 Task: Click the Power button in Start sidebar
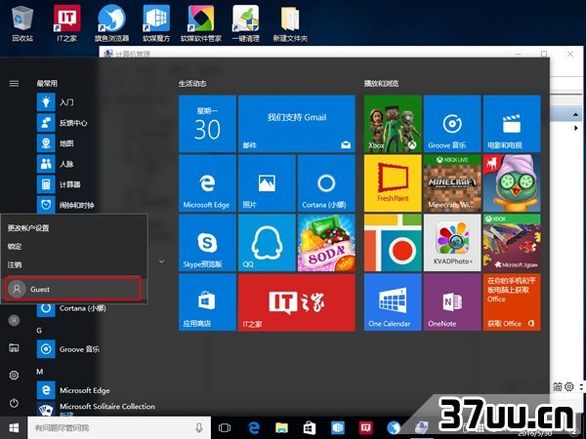tap(14, 403)
